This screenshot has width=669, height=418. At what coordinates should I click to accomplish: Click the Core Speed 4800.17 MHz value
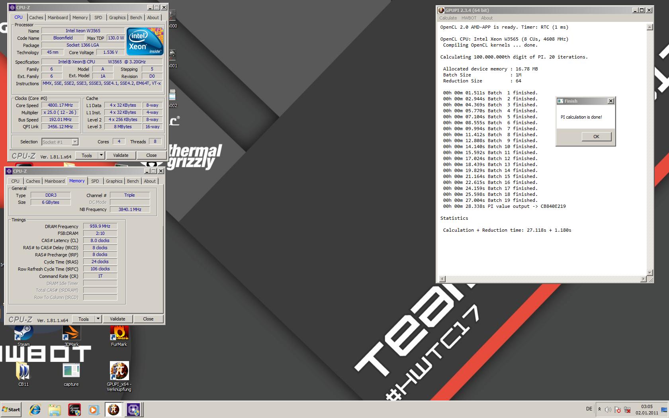(x=60, y=105)
